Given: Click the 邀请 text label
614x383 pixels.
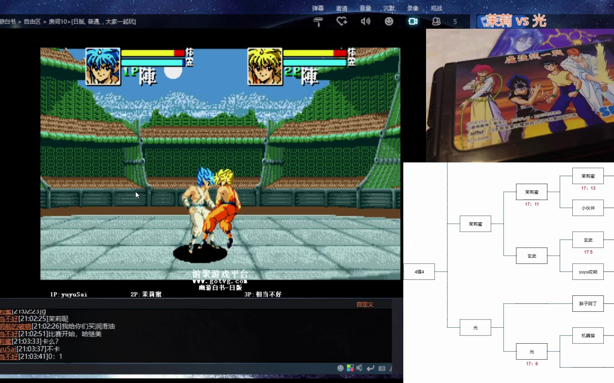Looking at the screenshot, I should [342, 8].
